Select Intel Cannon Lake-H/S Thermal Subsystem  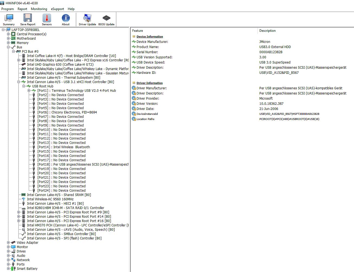[64, 78]
